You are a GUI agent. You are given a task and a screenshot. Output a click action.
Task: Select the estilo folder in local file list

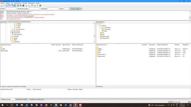4,49
